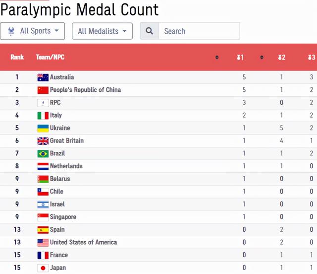Open the Netherlands team link
This screenshot has width=317, height=274.
click(66, 166)
